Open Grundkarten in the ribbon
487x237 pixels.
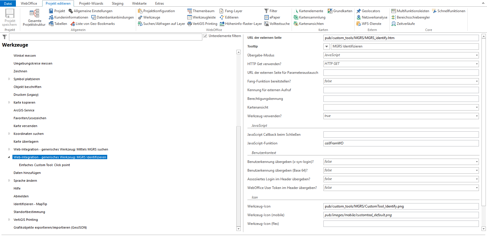340,11
